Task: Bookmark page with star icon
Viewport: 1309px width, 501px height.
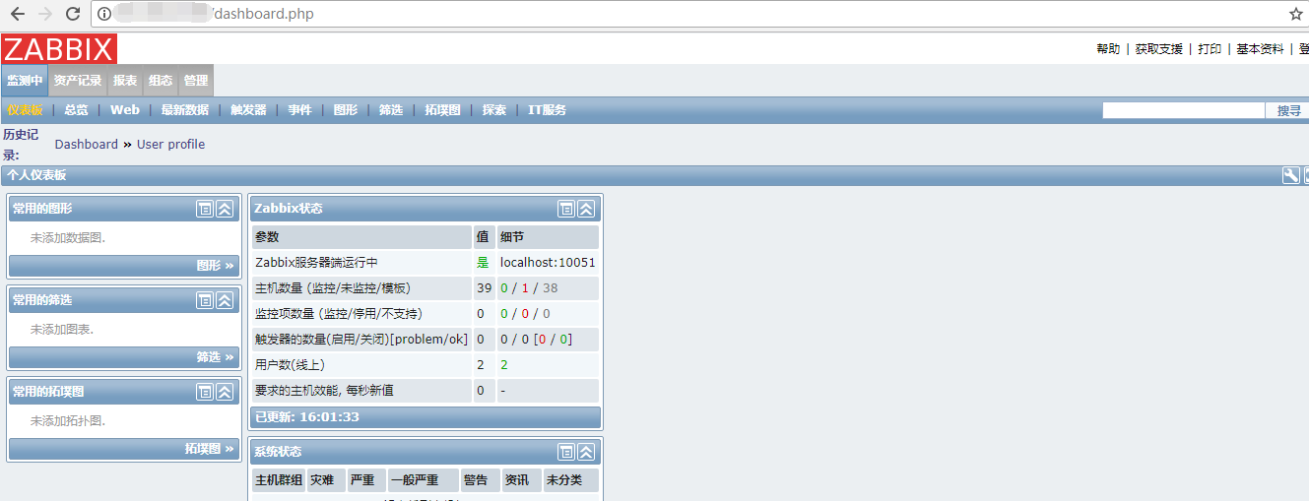Action: click(1296, 14)
